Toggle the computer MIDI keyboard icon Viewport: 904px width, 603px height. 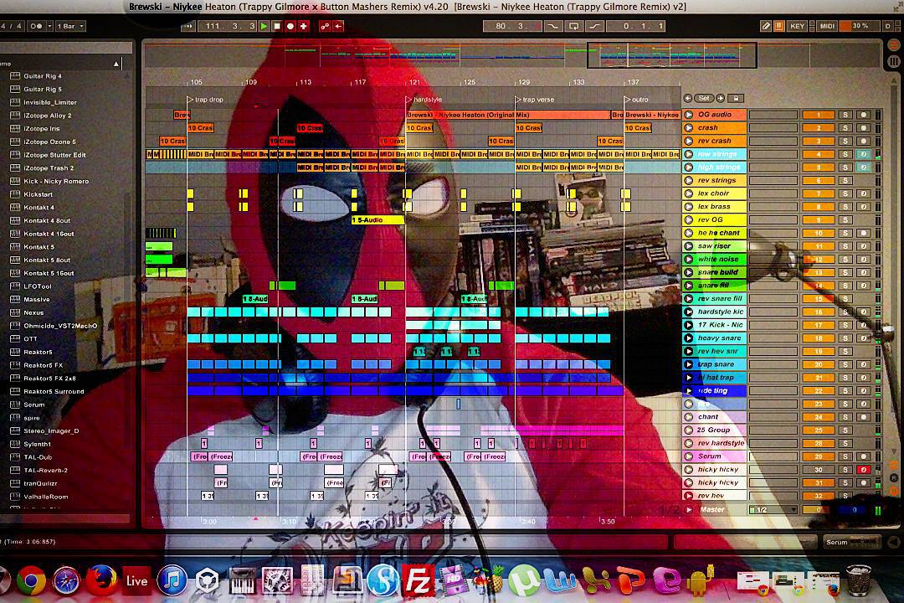pos(779,26)
